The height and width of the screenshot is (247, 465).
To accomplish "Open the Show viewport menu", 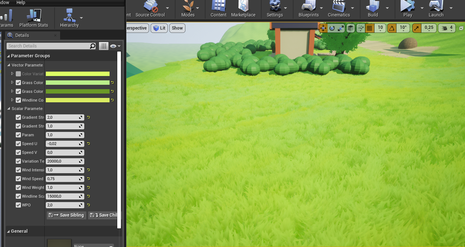I will click(x=177, y=28).
